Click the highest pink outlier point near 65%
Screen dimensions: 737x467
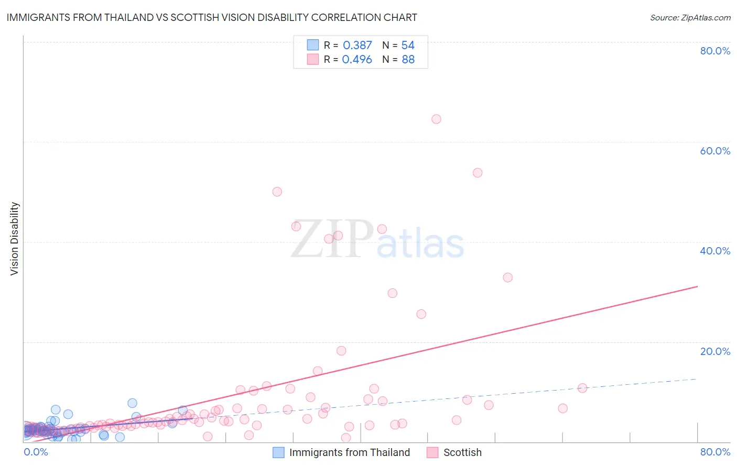point(436,119)
